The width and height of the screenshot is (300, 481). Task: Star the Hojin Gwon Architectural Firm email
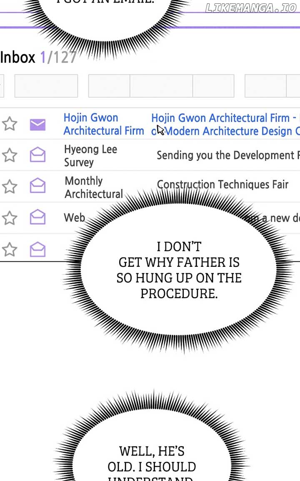tap(10, 124)
